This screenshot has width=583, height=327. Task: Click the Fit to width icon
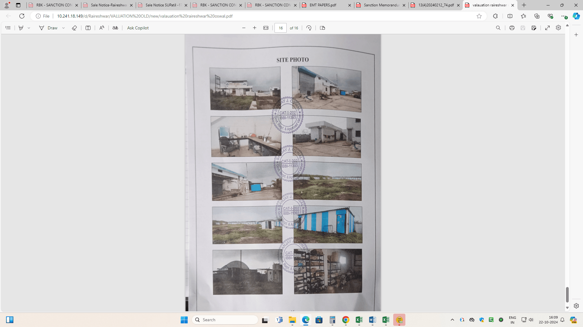pos(266,28)
